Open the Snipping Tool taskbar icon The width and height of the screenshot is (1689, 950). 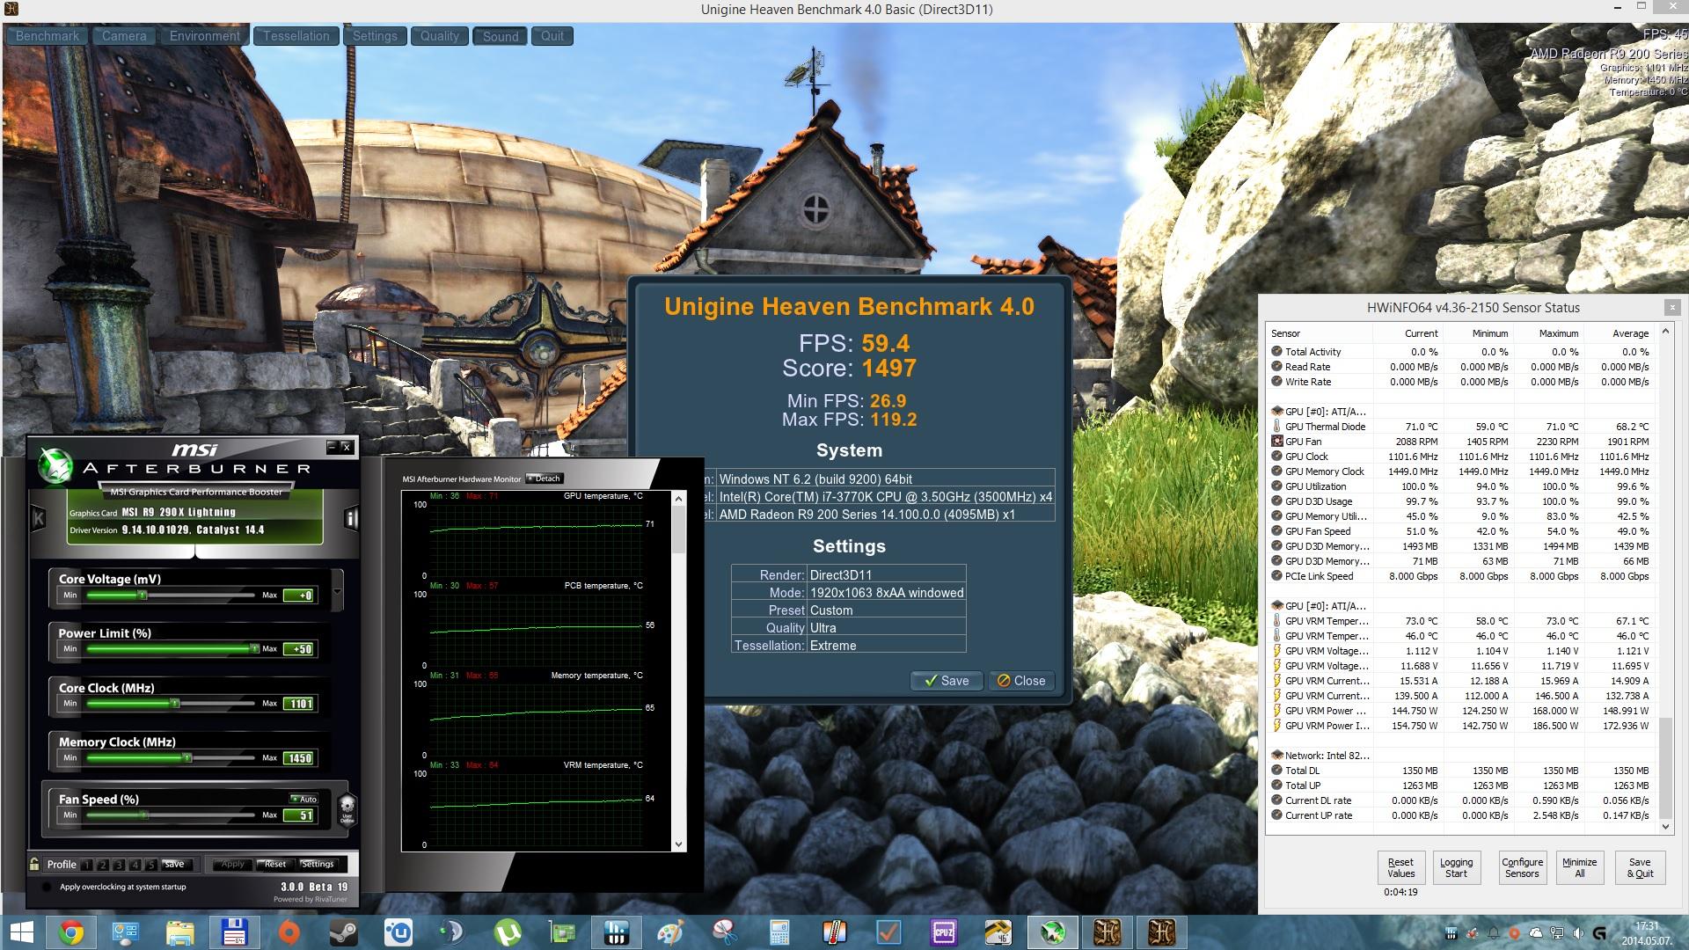pos(725,932)
